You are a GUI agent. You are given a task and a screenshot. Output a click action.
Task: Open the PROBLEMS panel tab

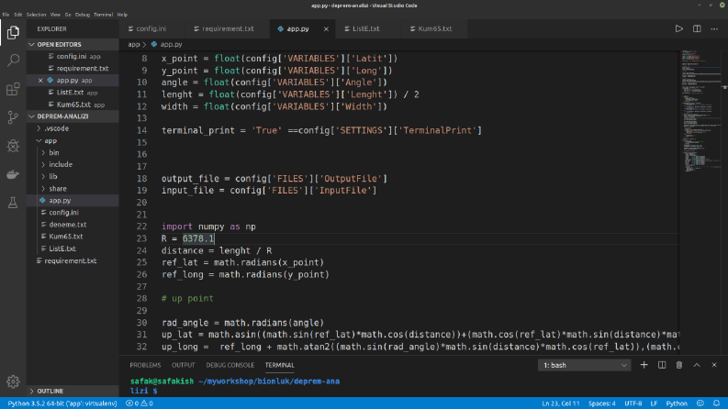coord(145,365)
